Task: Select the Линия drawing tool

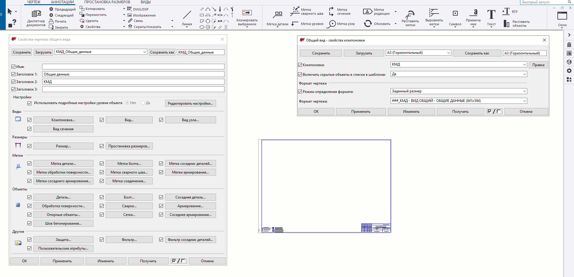Action: [x=187, y=15]
